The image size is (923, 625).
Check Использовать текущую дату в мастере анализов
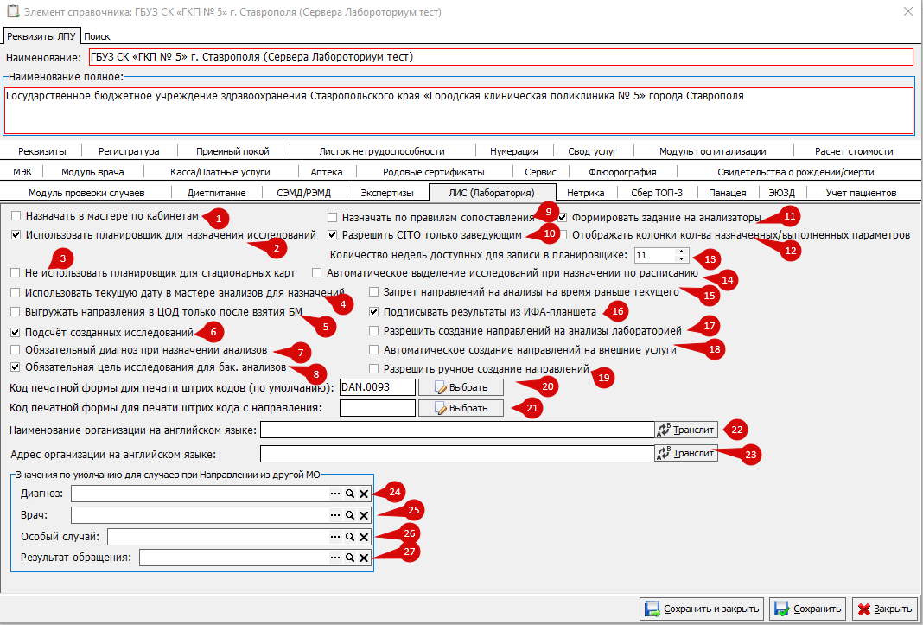tap(16, 293)
